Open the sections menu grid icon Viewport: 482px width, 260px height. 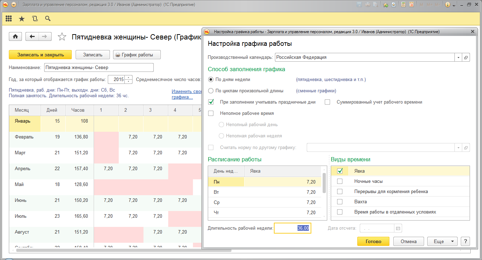pyautogui.click(x=8, y=19)
